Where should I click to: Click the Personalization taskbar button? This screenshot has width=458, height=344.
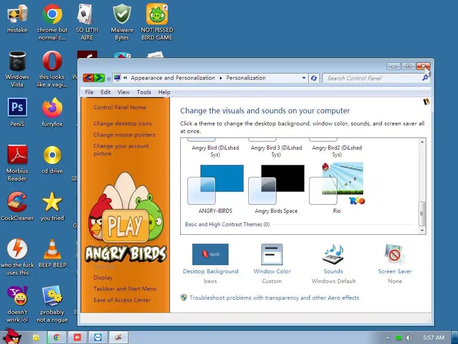pos(118,338)
